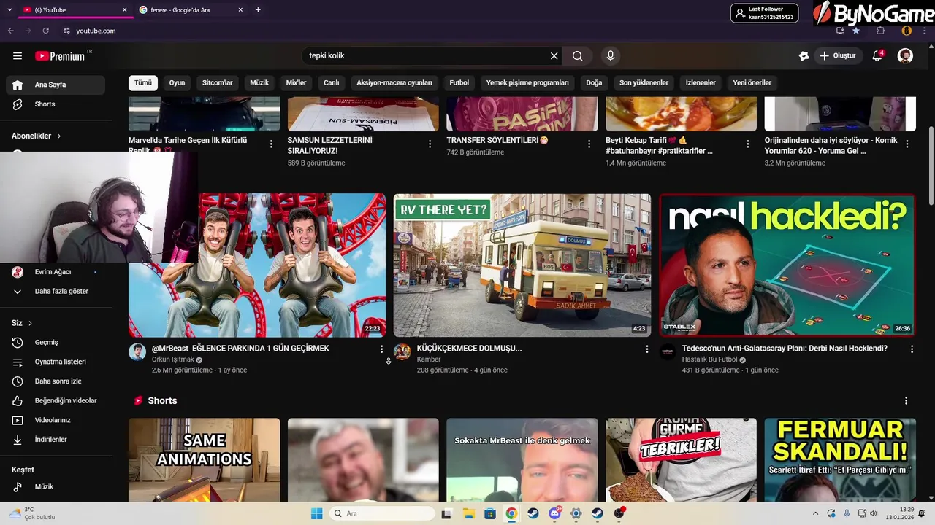Go back with the browser back arrow
The height and width of the screenshot is (525, 935).
(x=10, y=31)
